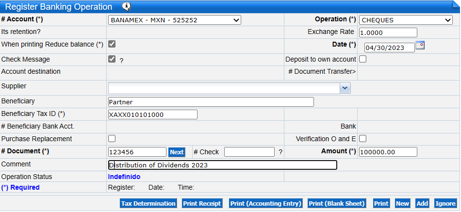This screenshot has width=461, height=212.
Task: Tick the Purchase Replacement checkbox
Action: click(x=112, y=139)
